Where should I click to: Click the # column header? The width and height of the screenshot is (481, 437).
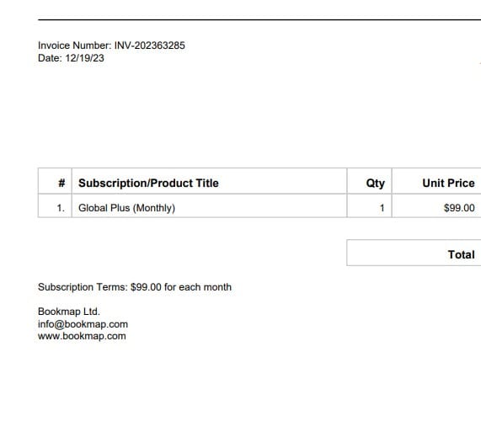point(55,181)
